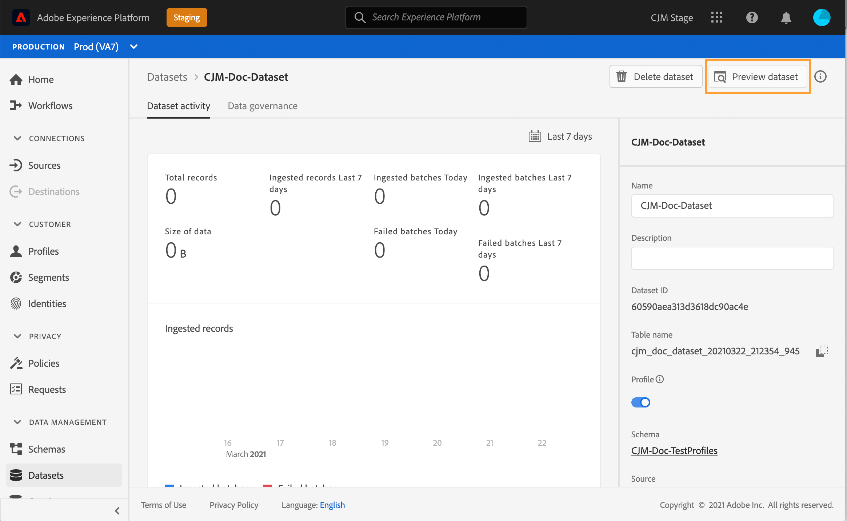This screenshot has height=521, width=847.
Task: Expand the Prod (VA7) sandbox dropdown
Action: (133, 47)
